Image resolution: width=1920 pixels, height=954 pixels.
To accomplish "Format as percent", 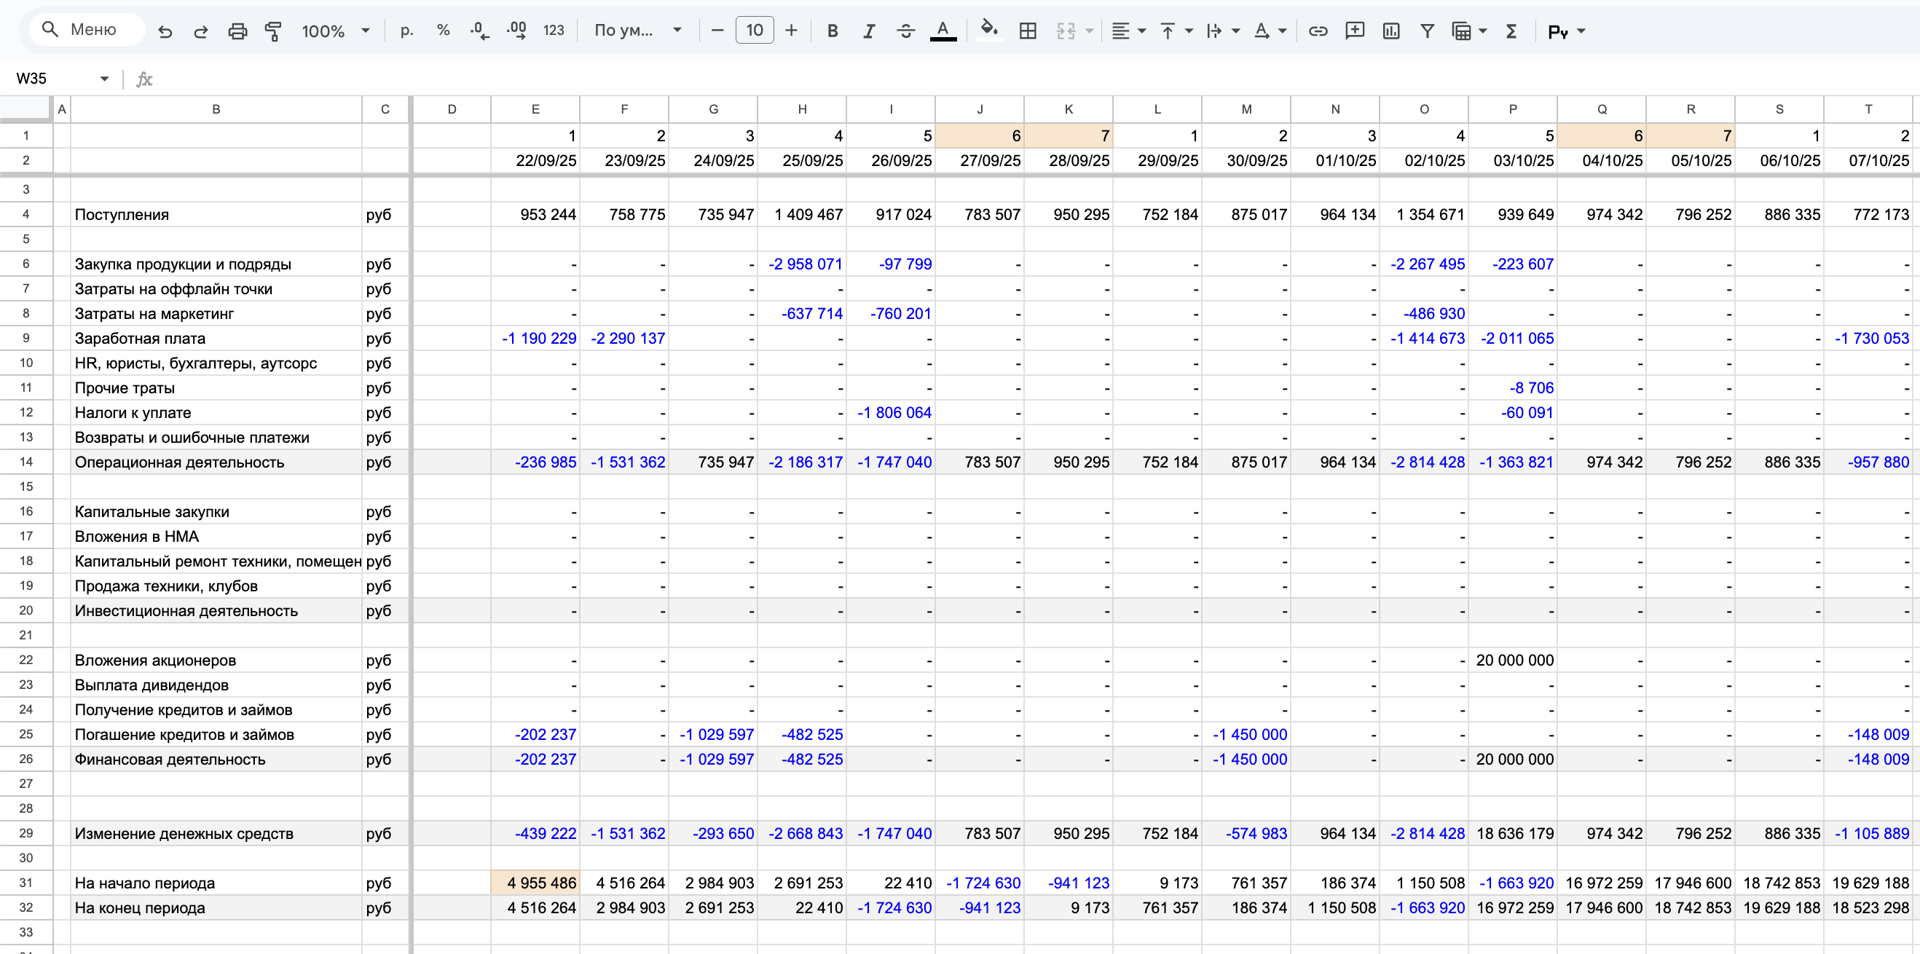I will [x=444, y=31].
